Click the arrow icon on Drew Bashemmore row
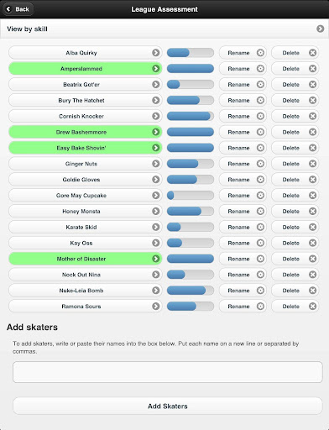The width and height of the screenshot is (329, 430). click(x=156, y=132)
